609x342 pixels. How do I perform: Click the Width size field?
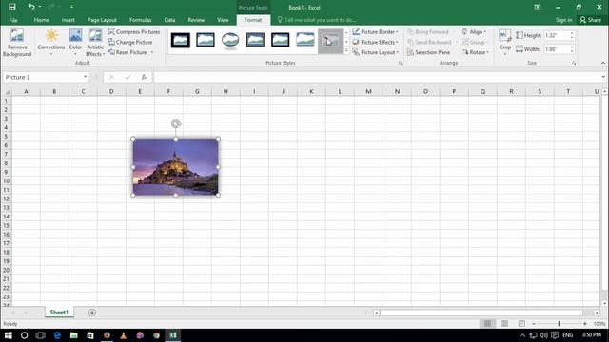pos(556,49)
